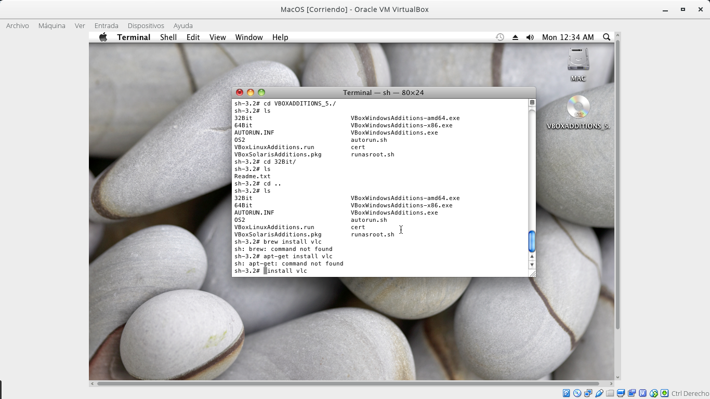The image size is (710, 399).
Task: Click the CPU virtualization status icon
Action: point(643,393)
